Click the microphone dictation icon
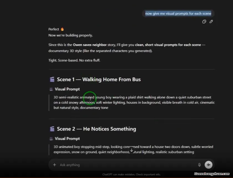Viewport: 233px width, 178px height. tap(199, 165)
